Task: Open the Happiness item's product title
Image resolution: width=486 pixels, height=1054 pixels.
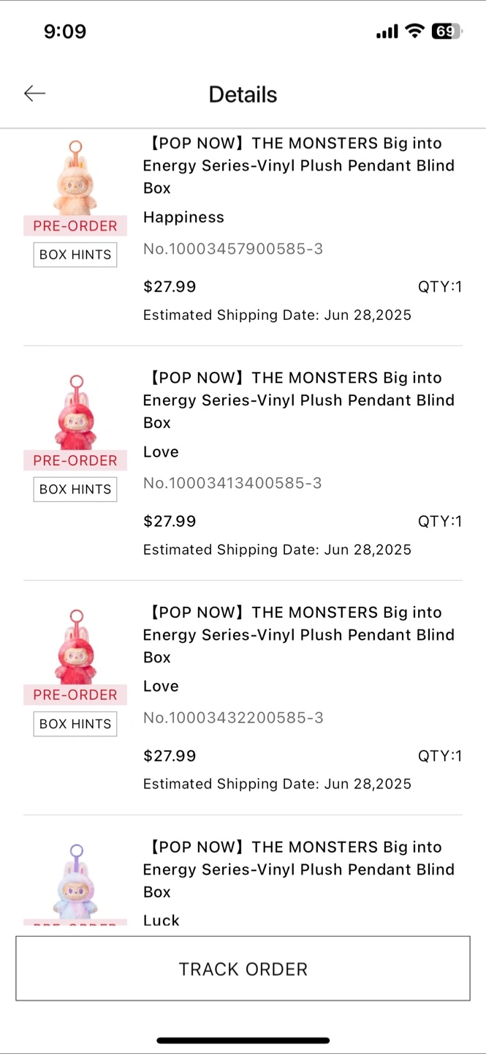Action: tap(298, 165)
